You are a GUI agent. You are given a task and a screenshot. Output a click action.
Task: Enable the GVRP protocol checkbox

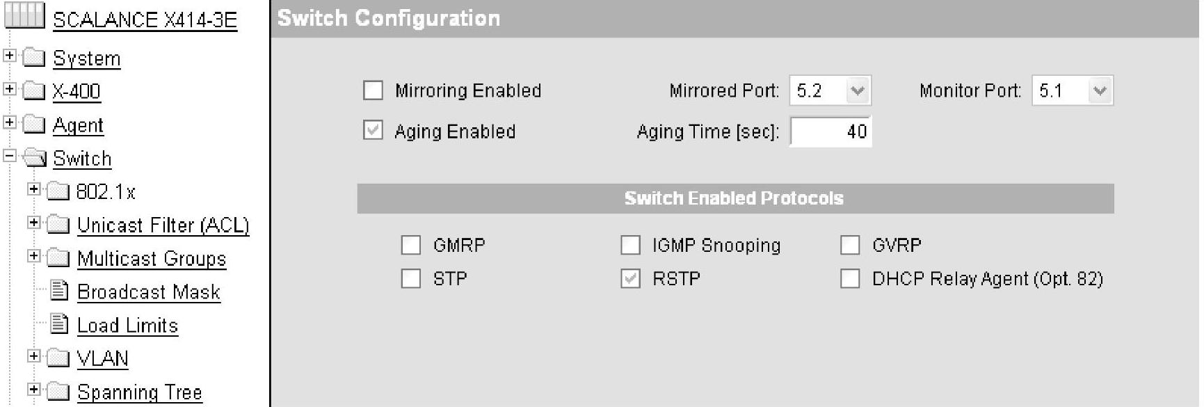coord(850,245)
